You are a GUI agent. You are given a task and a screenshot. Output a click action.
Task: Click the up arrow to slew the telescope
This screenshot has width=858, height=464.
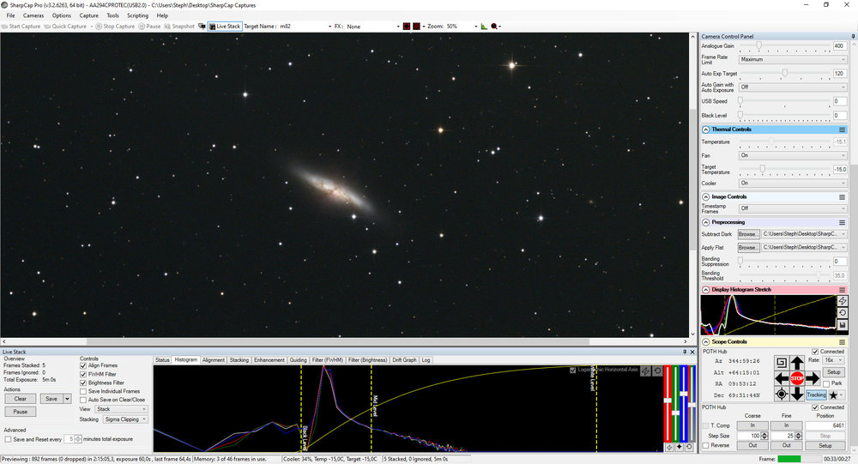tap(797, 363)
